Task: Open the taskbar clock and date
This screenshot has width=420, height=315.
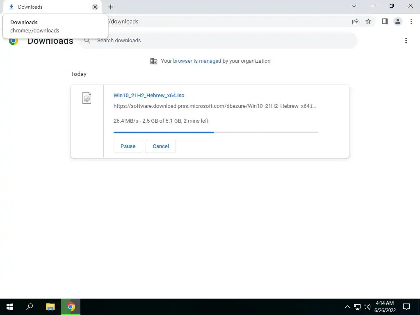Action: coord(385,307)
